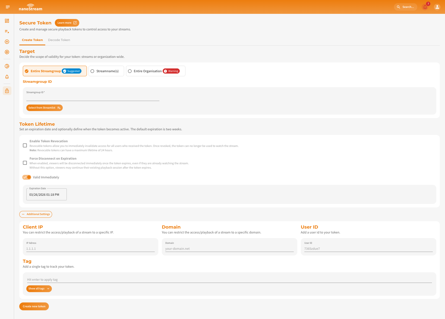Select the Streamname(s) radio option
Viewport: 445px width, 319px height.
point(92,71)
